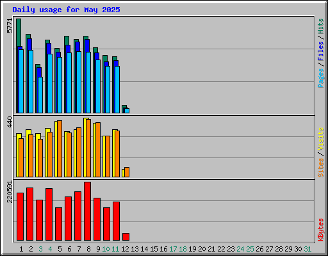328x256 pixels.
Task: Click green day 3 on the x-axis
Action: point(40,249)
